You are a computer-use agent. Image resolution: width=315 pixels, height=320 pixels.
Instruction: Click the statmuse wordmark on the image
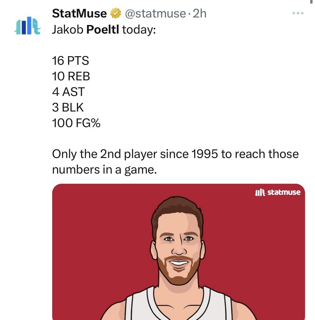[x=284, y=192]
